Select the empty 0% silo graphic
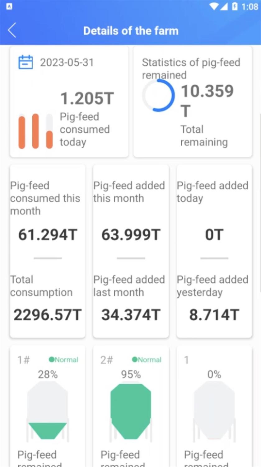Screen dimensions: 261x467 click(214, 411)
